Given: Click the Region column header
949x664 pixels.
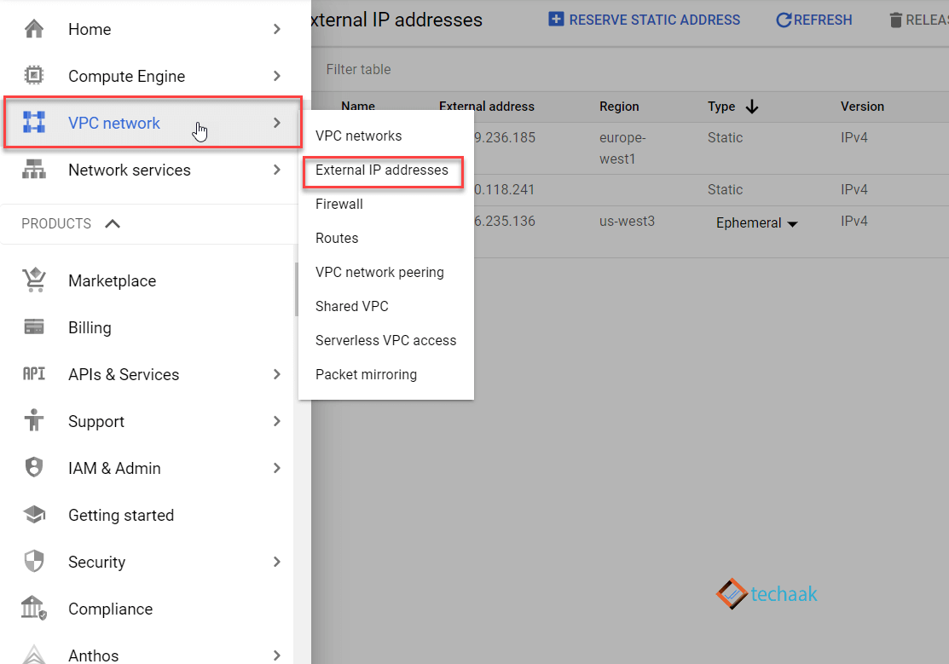Looking at the screenshot, I should pyautogui.click(x=619, y=107).
